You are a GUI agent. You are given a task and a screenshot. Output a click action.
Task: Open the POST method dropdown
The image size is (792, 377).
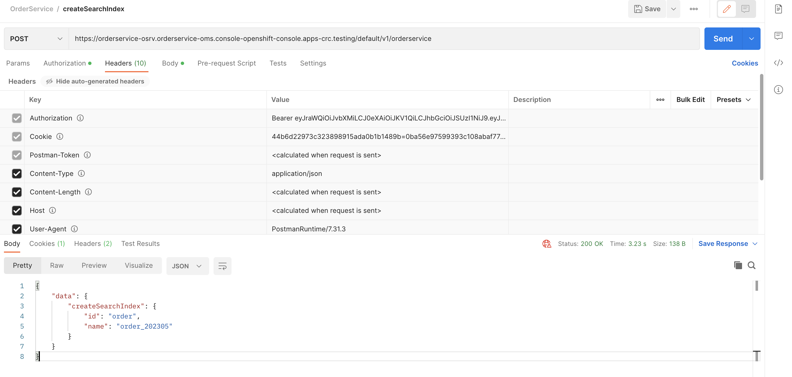click(x=35, y=38)
